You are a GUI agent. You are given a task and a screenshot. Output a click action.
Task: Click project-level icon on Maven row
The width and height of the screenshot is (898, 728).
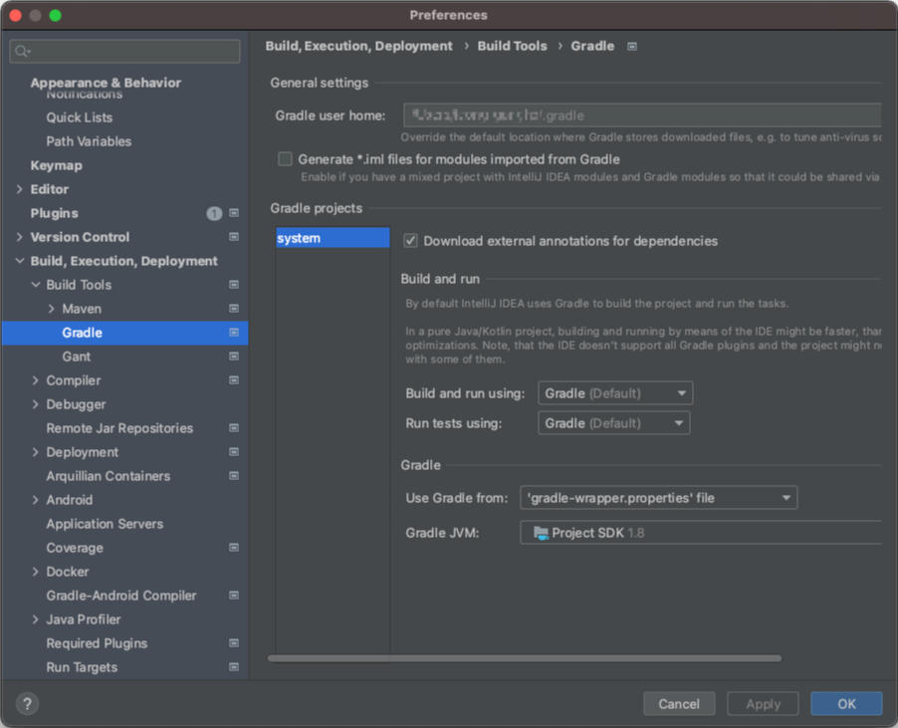(234, 309)
